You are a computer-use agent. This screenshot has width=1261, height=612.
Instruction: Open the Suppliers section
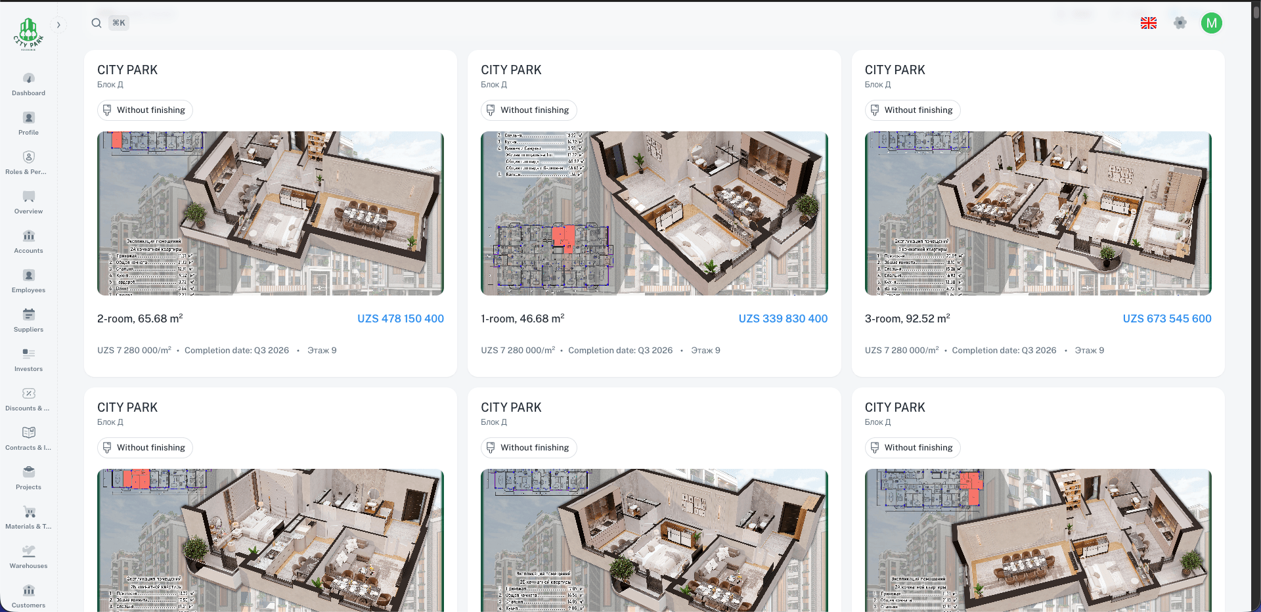click(28, 315)
